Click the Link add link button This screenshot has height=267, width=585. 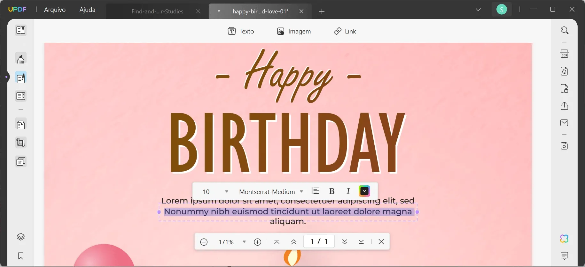tap(345, 31)
